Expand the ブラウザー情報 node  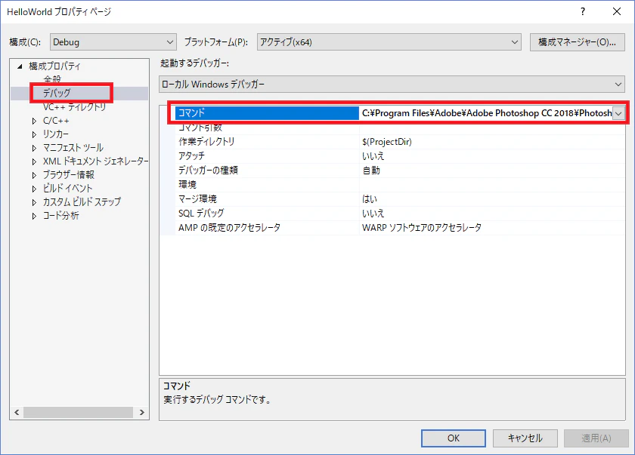click(x=34, y=175)
